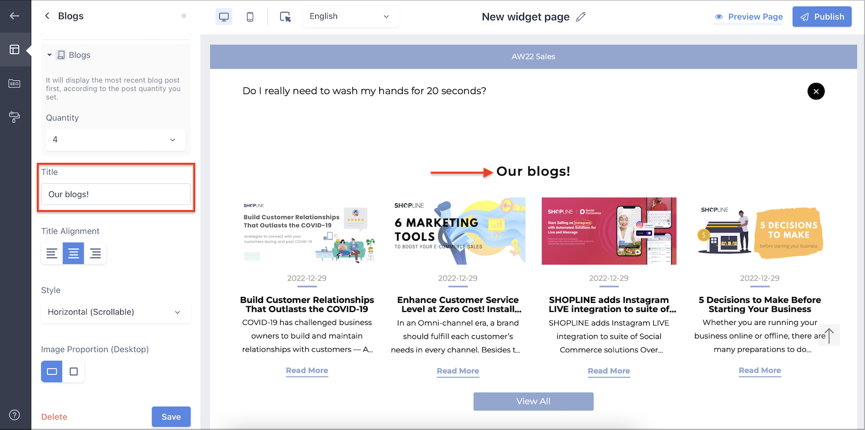
Task: Click the back arrow in dark sidebar
Action: 15,16
